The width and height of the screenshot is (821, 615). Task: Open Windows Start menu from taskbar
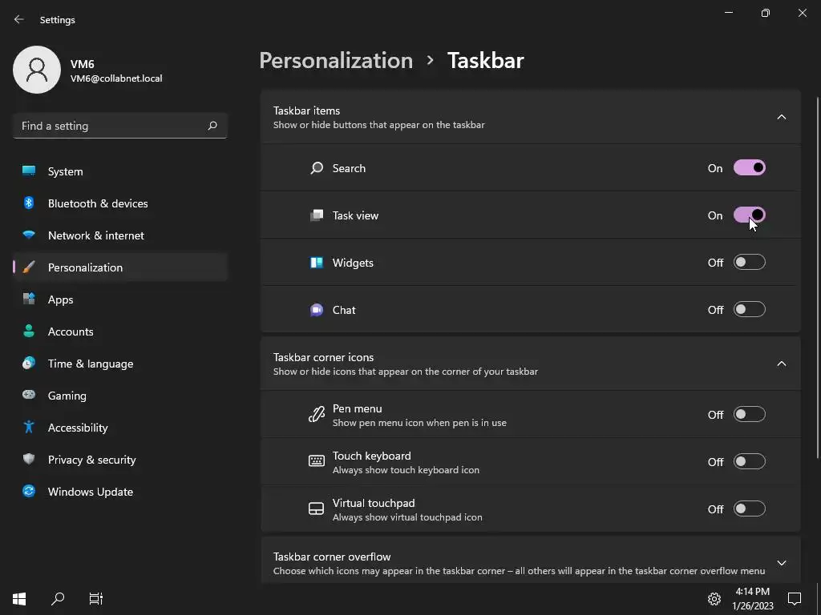tap(19, 598)
